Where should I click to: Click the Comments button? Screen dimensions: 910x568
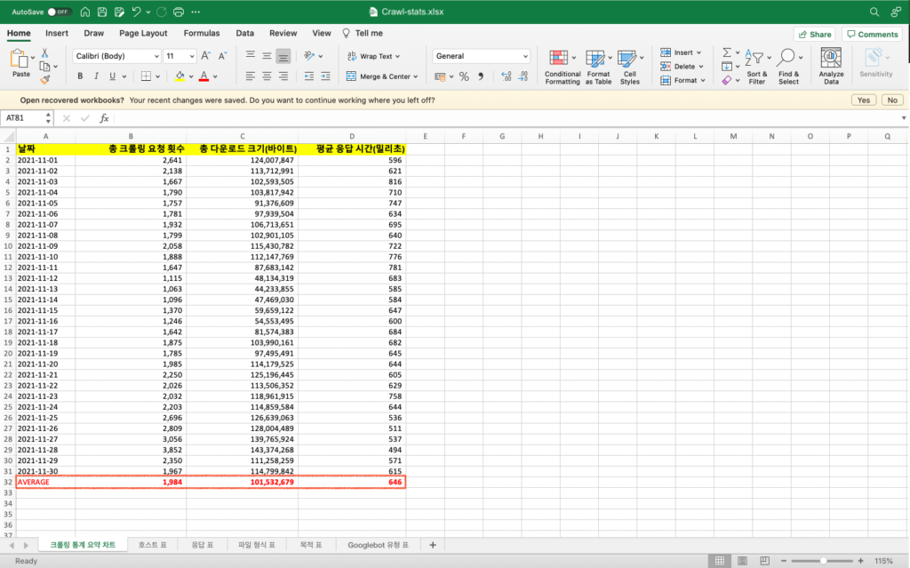click(x=873, y=35)
